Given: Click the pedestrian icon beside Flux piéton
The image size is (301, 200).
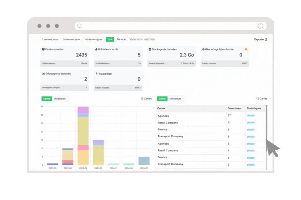Looking at the screenshot, I should coord(96,73).
